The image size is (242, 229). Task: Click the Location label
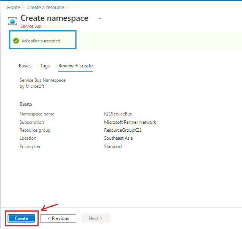coord(28,138)
